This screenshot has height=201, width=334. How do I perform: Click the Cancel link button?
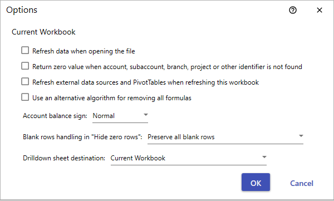click(302, 183)
